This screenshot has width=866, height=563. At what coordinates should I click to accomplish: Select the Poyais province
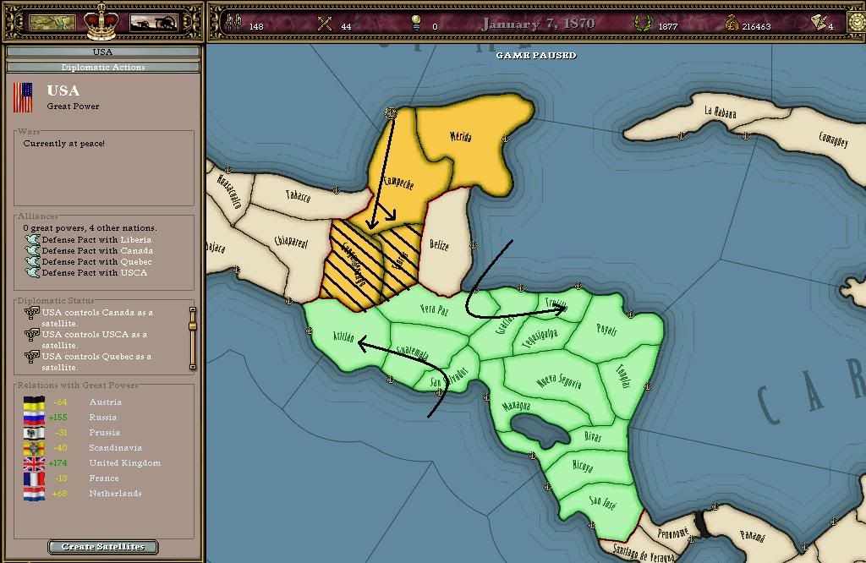click(x=606, y=330)
